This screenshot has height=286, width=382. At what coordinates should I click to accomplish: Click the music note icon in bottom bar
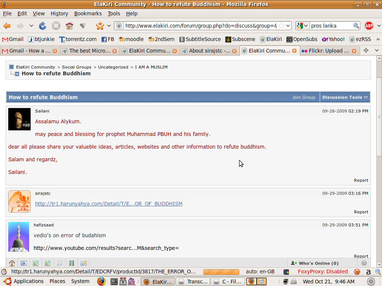[x=59, y=263]
